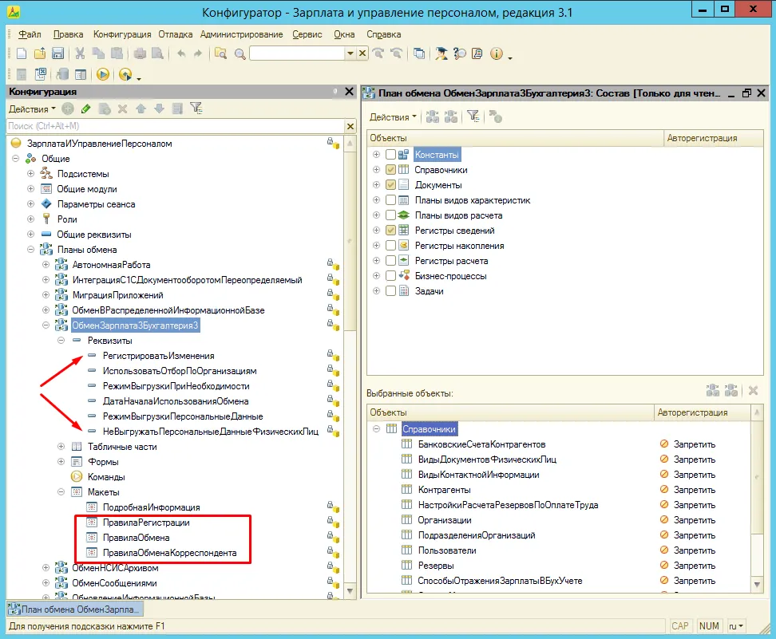Screen dimensions: 776x639
Task: Click the clear button of the configuration search field
Action: point(350,126)
